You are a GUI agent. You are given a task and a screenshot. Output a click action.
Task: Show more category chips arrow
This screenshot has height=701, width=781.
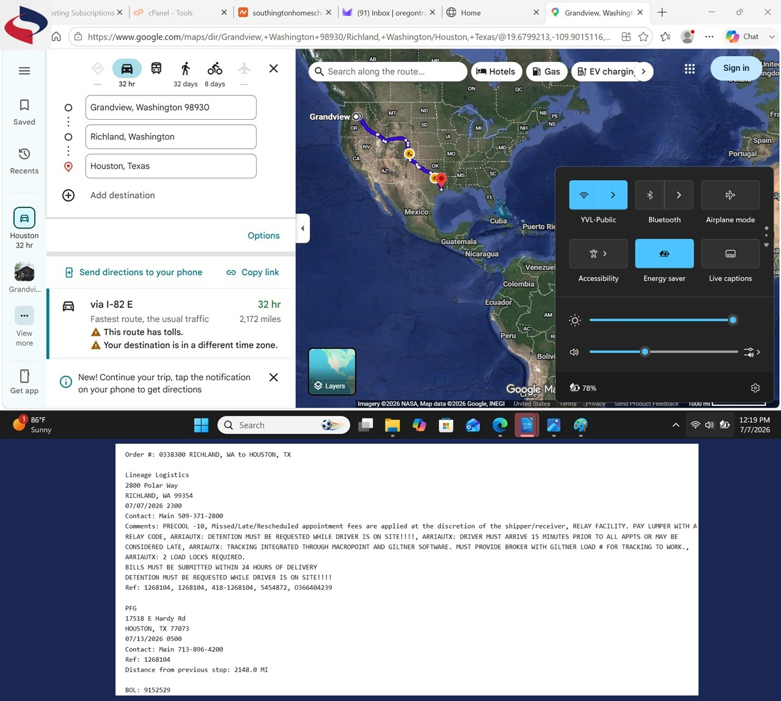coord(643,72)
